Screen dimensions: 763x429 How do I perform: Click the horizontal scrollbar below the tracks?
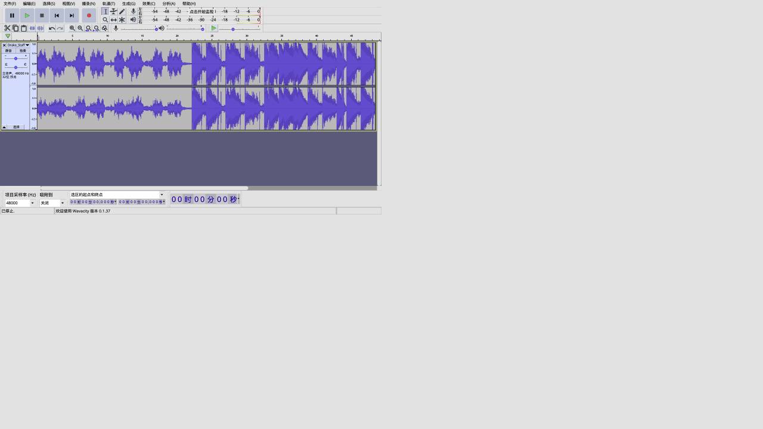(x=144, y=188)
